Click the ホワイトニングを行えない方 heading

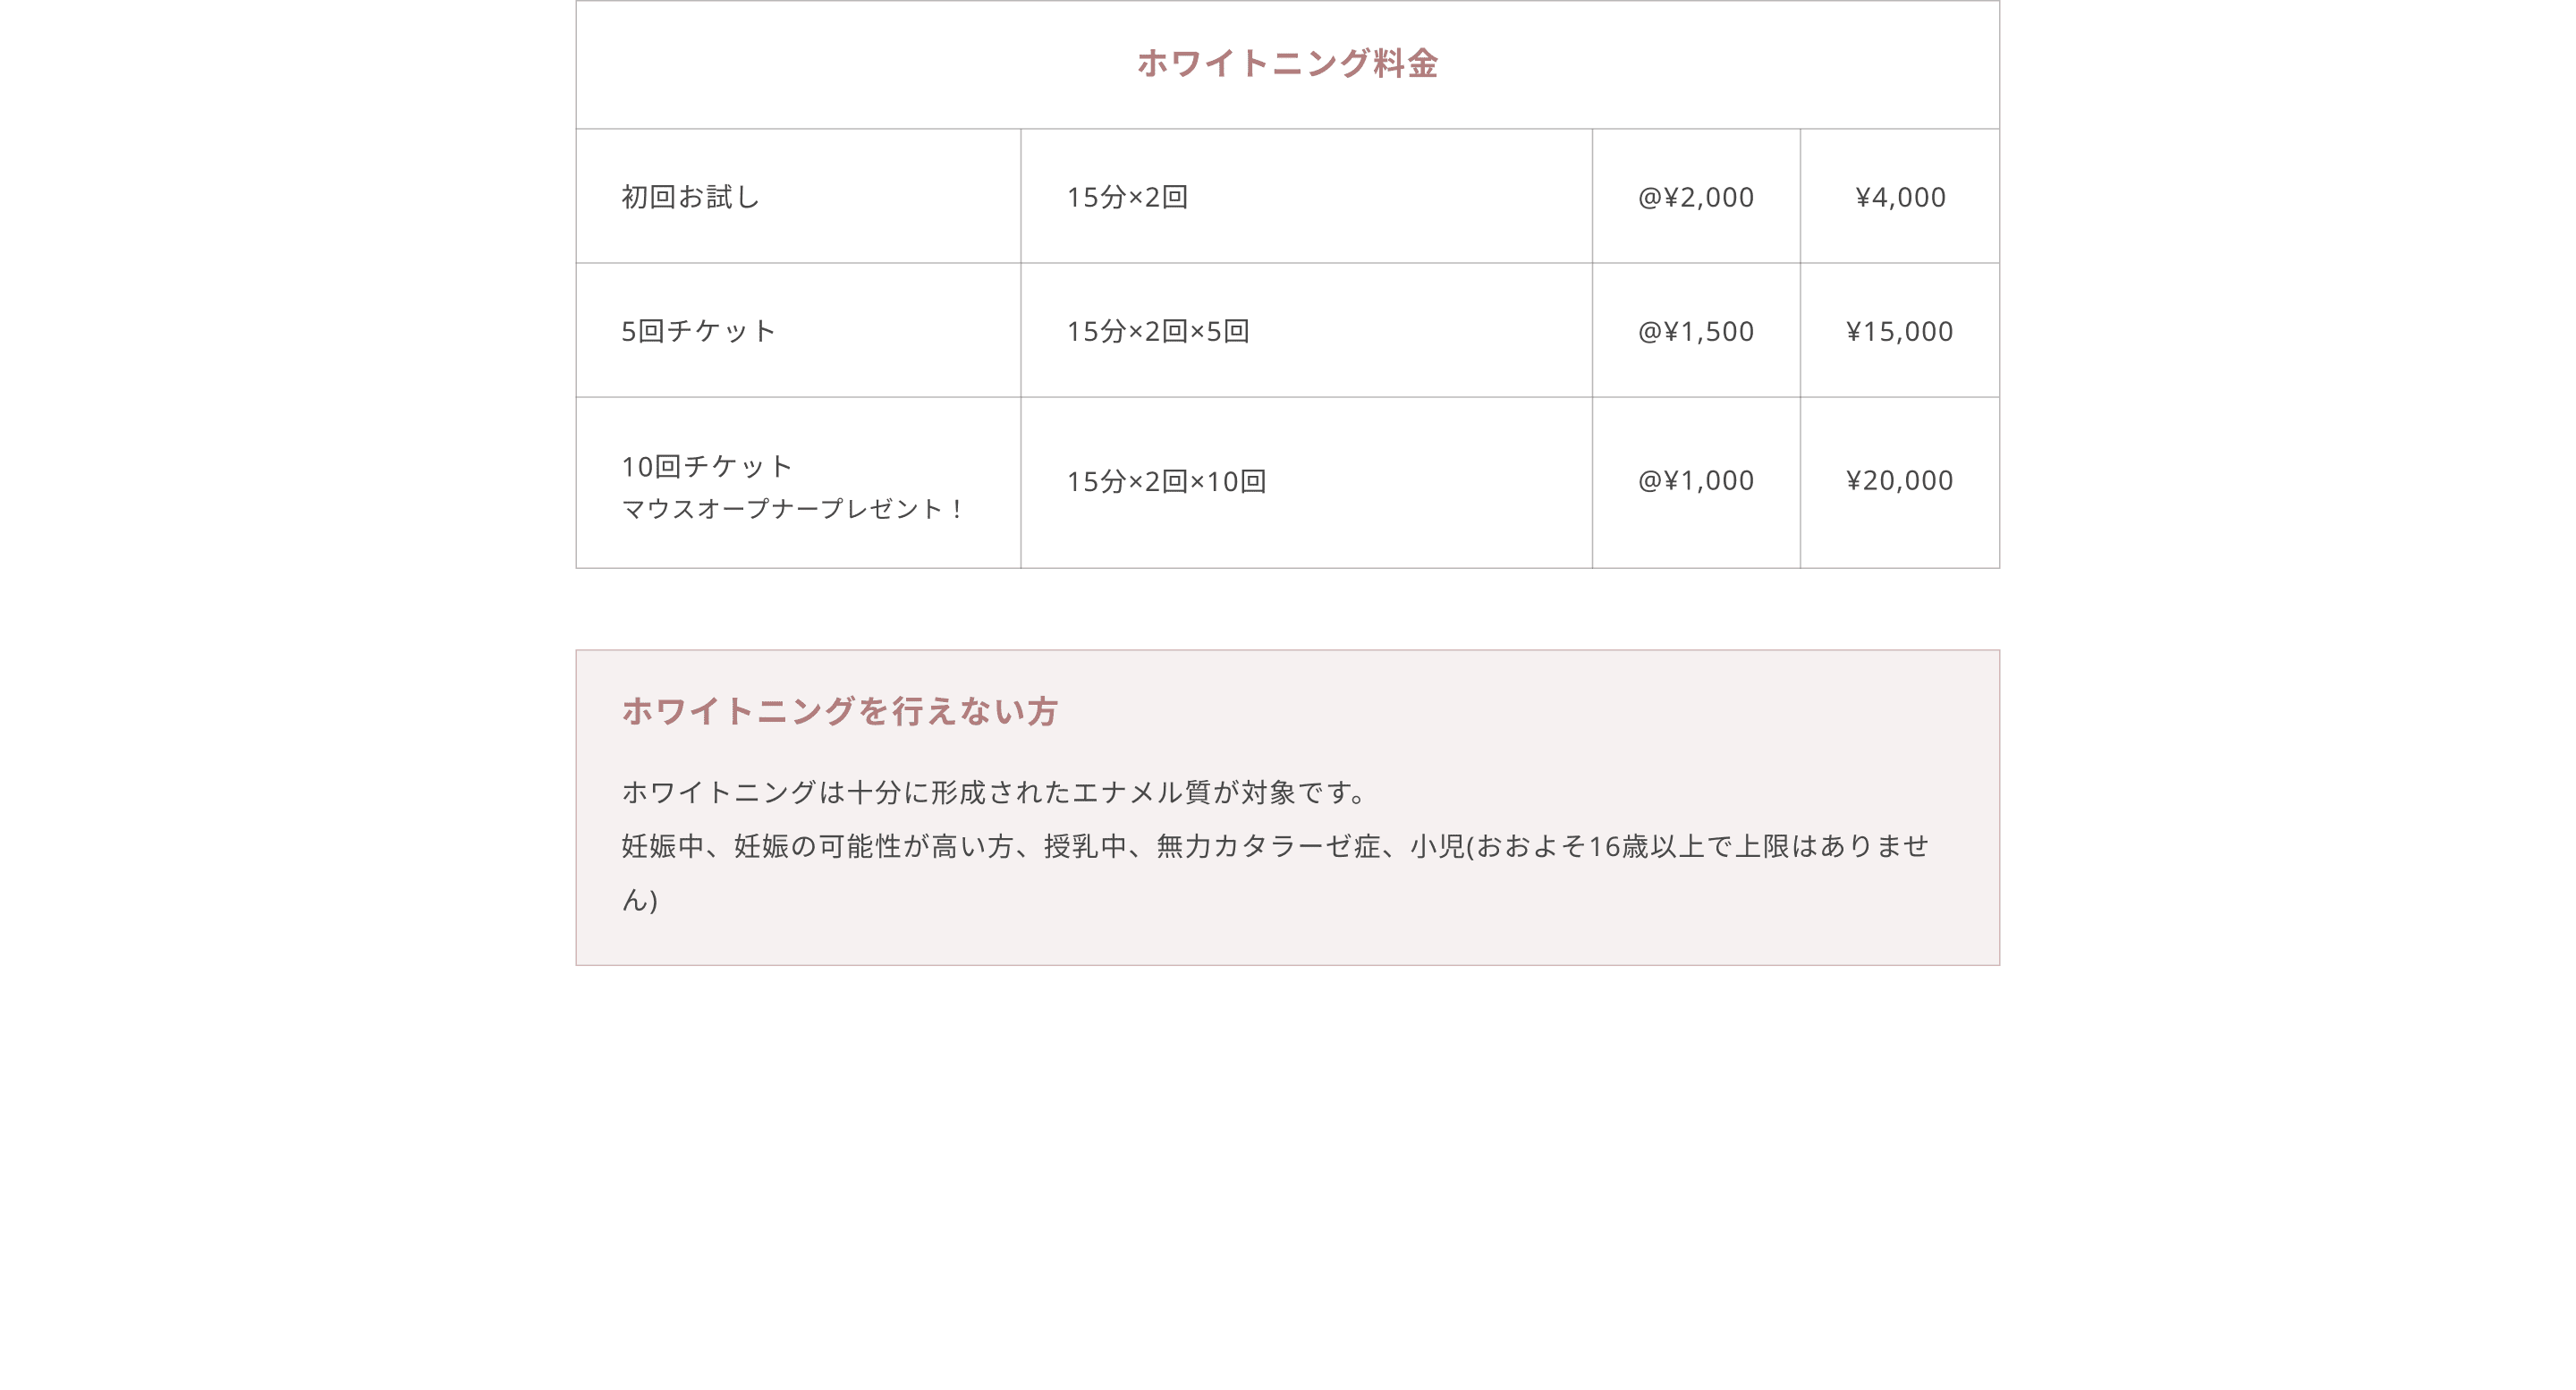840,711
